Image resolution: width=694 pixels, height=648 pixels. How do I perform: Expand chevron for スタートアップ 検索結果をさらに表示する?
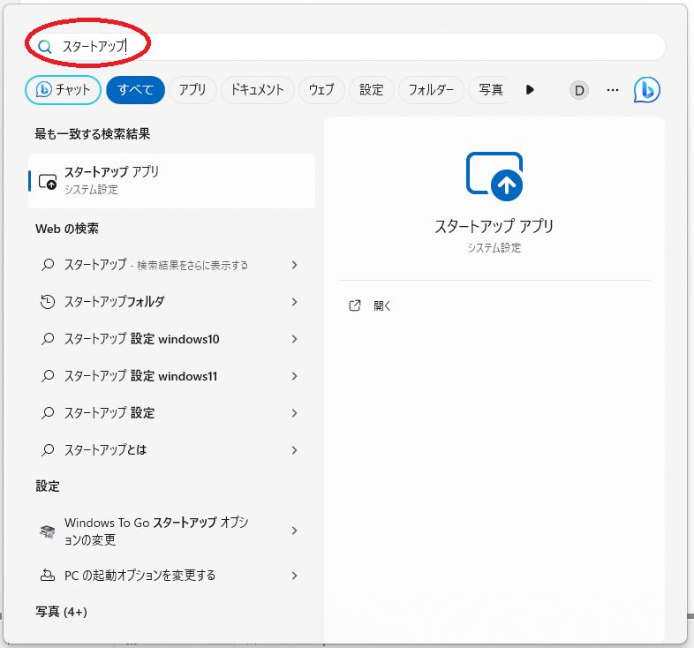click(x=294, y=265)
